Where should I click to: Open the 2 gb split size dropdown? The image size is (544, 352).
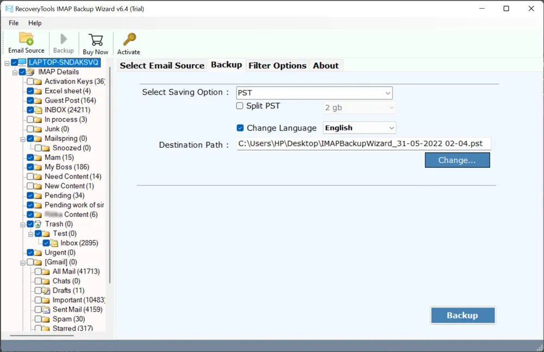pyautogui.click(x=360, y=108)
